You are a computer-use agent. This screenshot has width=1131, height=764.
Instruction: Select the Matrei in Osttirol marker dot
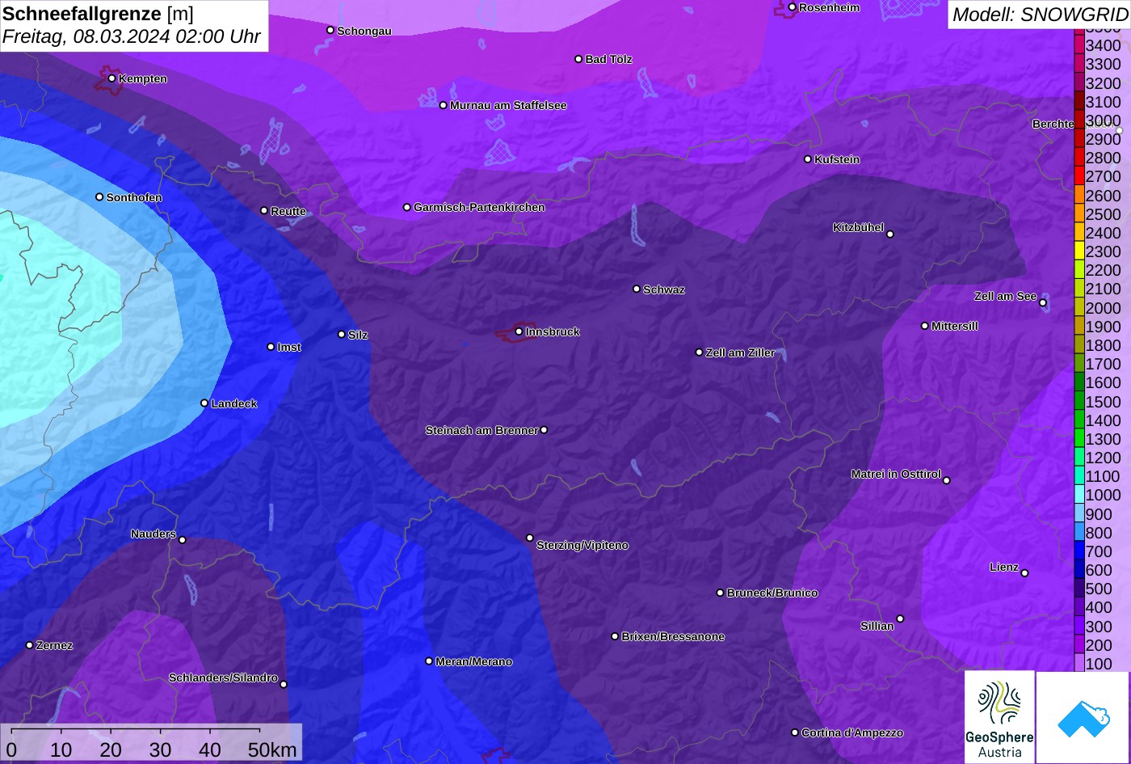[x=947, y=480]
